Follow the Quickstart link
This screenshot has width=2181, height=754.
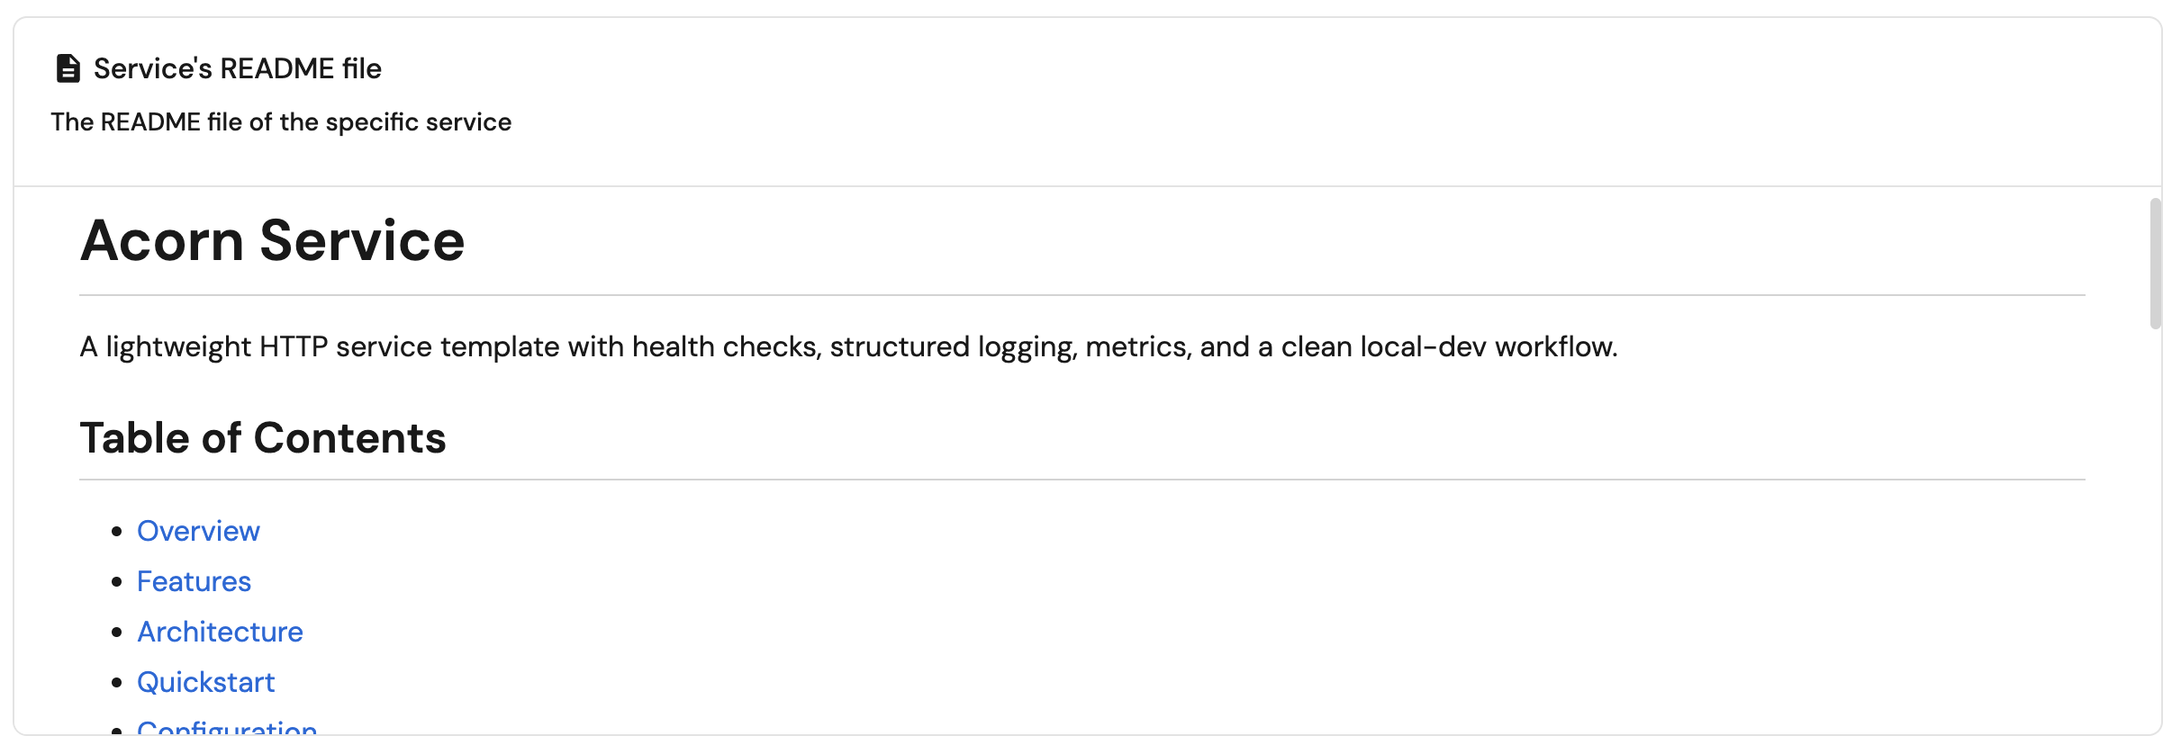205,682
